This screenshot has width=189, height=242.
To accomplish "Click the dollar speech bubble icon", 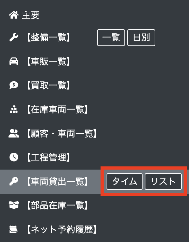I will pos(14,85).
